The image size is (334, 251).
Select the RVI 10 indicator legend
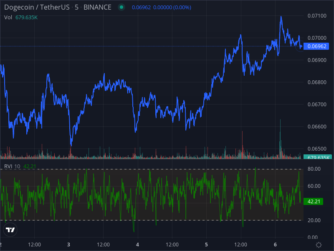click(x=12, y=166)
